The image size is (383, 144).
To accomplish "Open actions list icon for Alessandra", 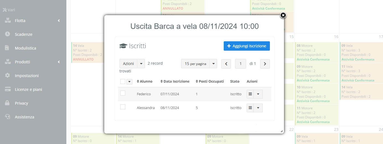I will pyautogui.click(x=250, y=108).
